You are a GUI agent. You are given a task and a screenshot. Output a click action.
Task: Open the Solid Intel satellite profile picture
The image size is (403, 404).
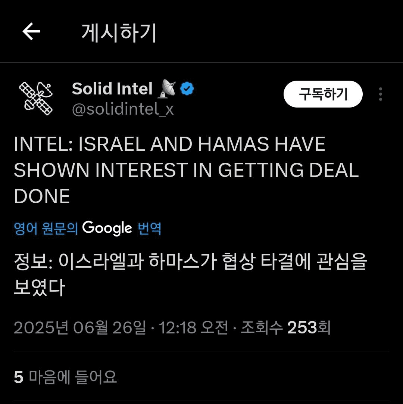[36, 99]
